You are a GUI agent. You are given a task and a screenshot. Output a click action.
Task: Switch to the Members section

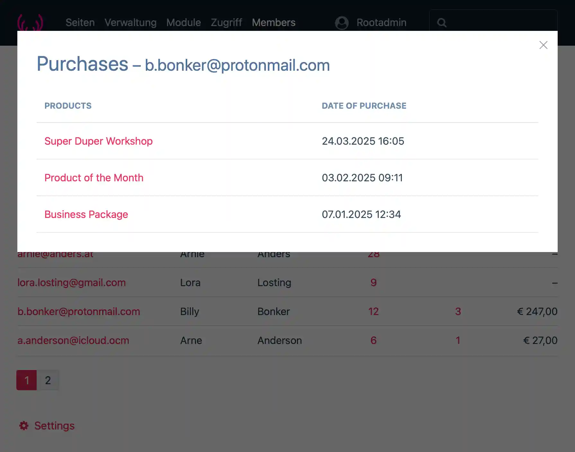(x=274, y=23)
